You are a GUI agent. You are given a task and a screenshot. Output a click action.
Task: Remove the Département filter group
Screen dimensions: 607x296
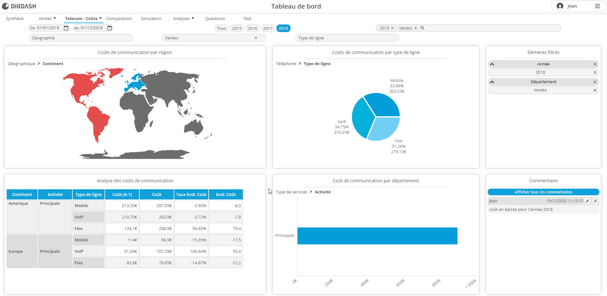click(x=595, y=82)
